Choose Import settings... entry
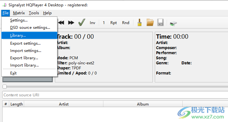Image resolution: width=228 pixels, height=122 pixels. click(x=29, y=51)
